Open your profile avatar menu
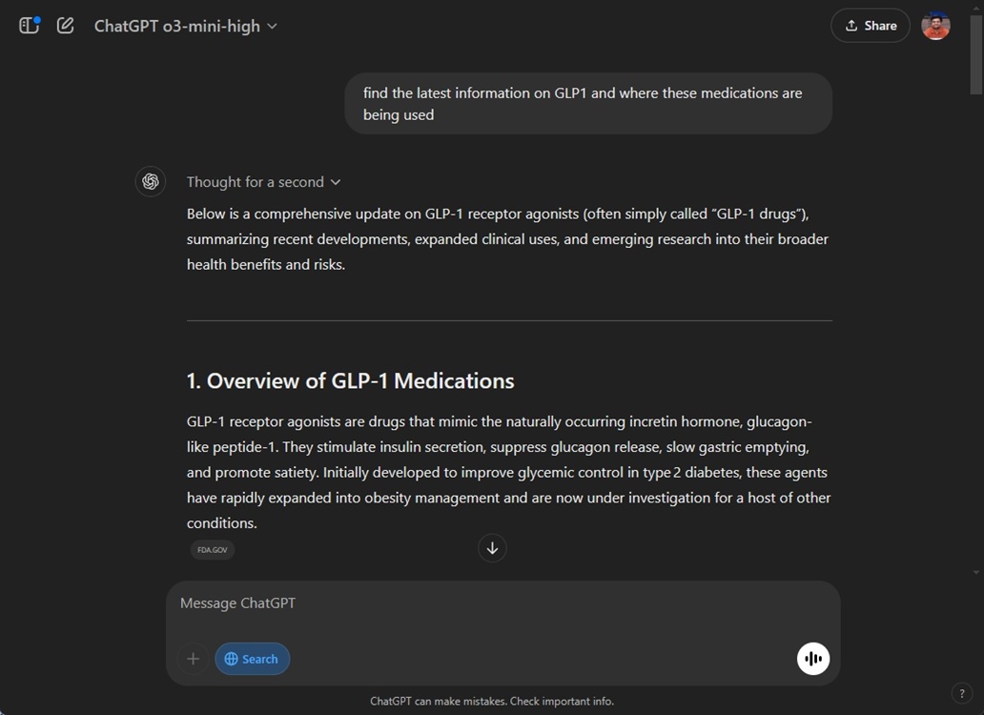 [x=935, y=25]
